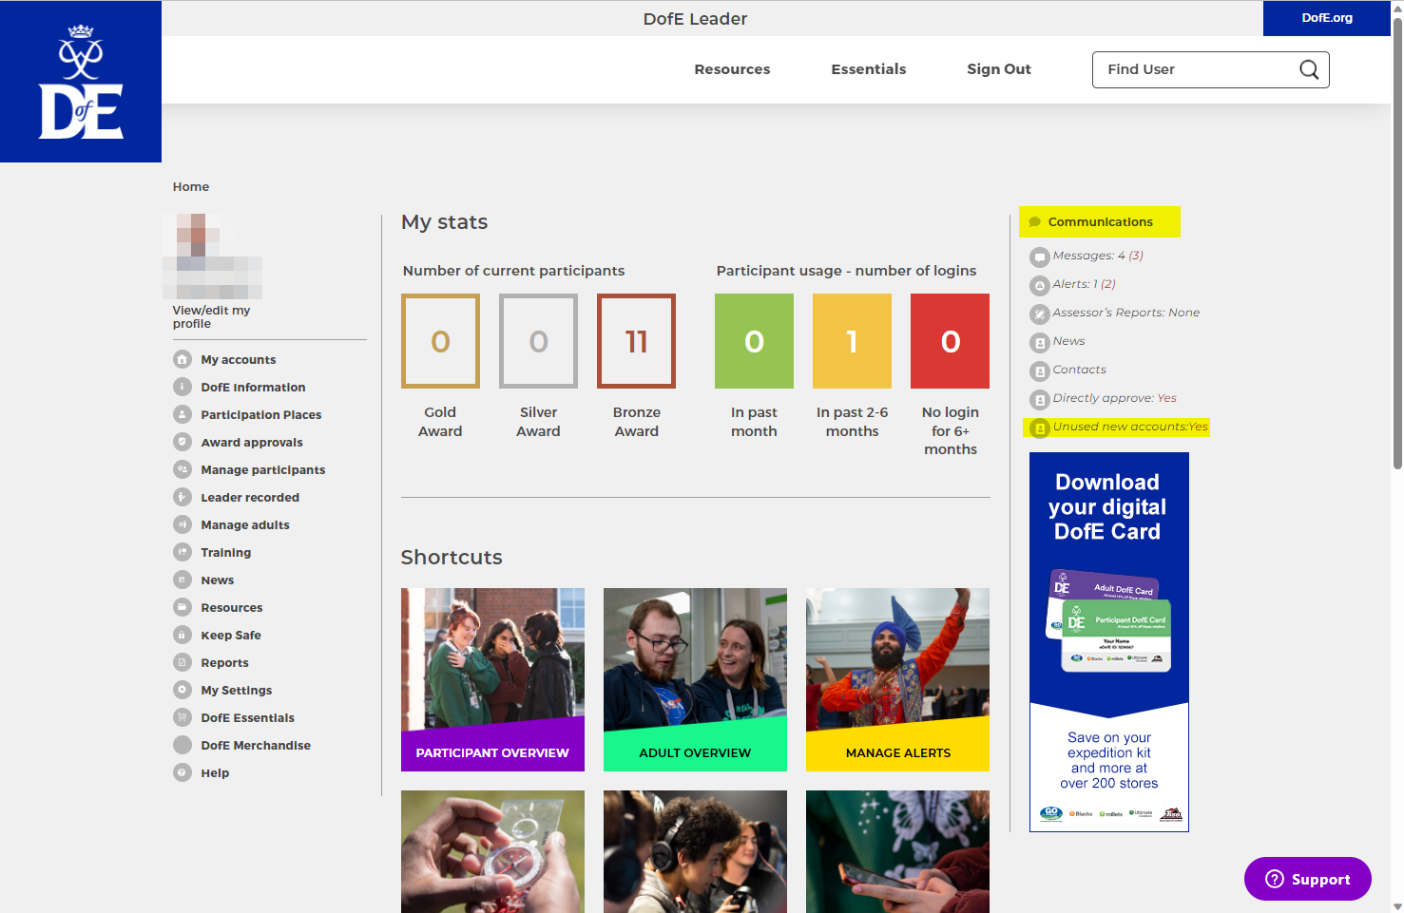The width and height of the screenshot is (1404, 913).
Task: Click the DofE Essentials cart icon
Action: tap(183, 717)
